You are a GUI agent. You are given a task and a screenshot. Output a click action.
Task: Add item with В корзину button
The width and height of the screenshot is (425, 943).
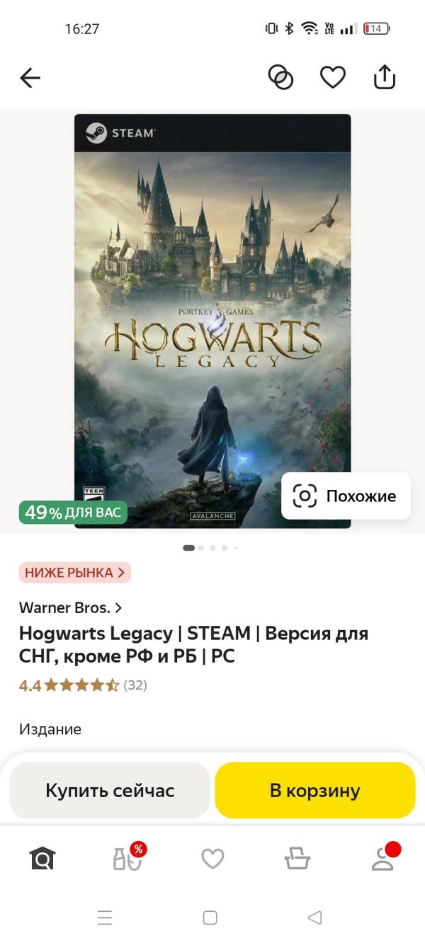click(x=315, y=790)
